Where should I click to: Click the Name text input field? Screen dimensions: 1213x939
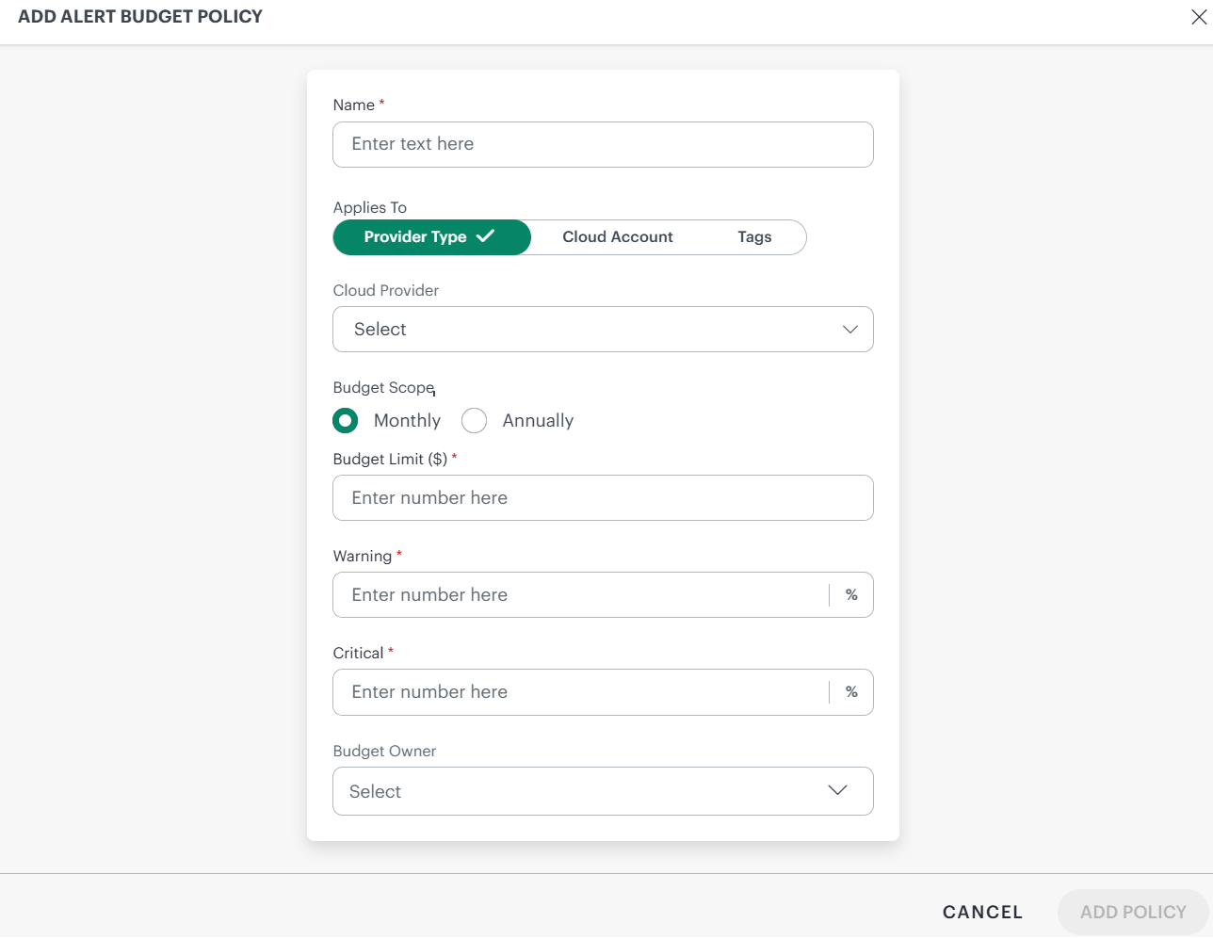coord(603,144)
